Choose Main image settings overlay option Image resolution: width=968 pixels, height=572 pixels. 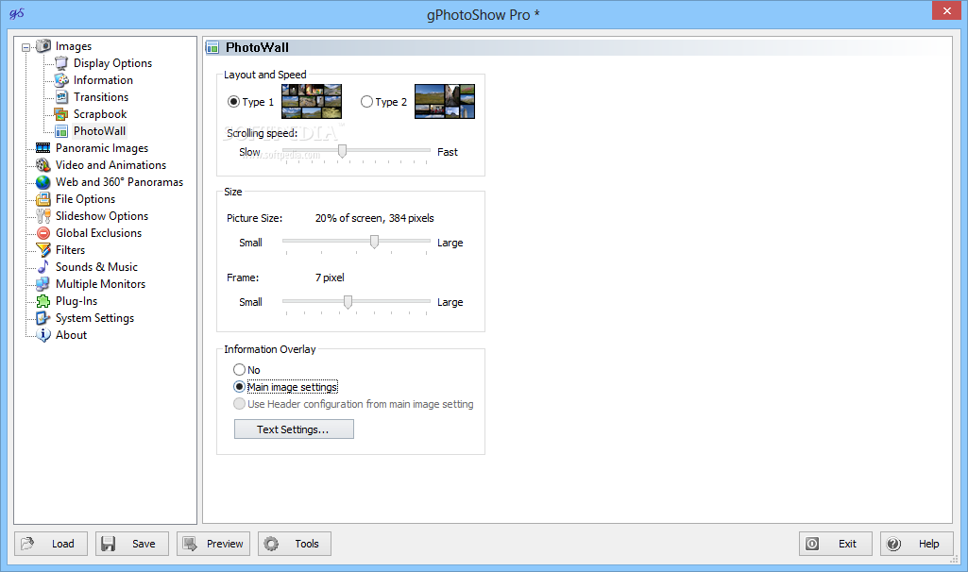(x=240, y=387)
